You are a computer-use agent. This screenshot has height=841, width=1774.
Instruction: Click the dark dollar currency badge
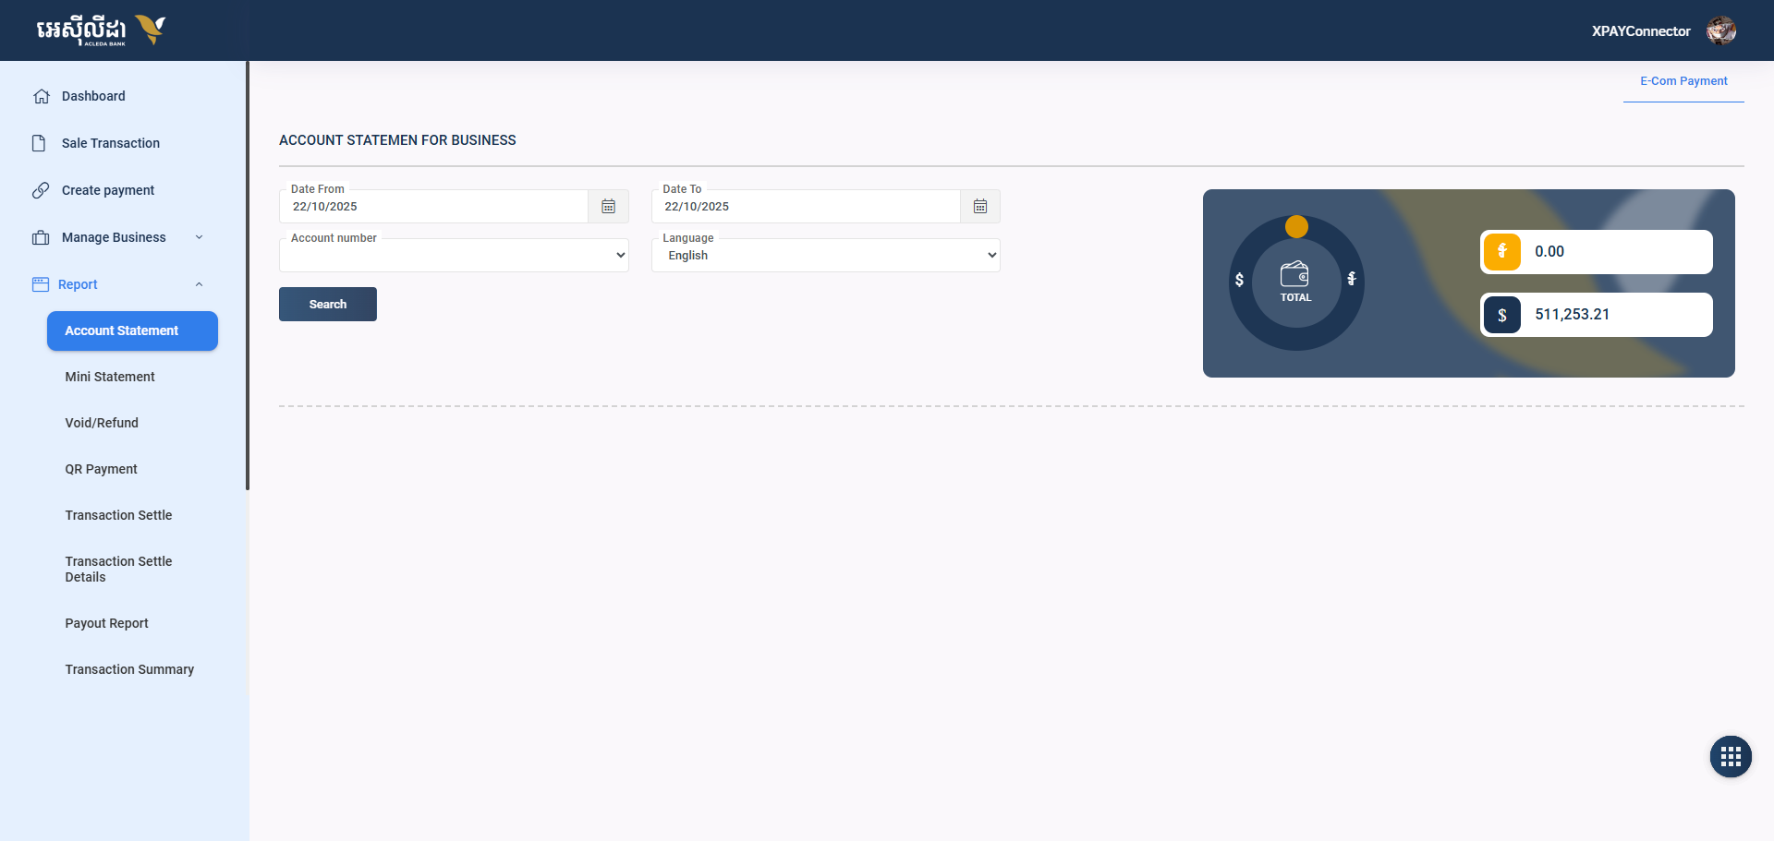coord(1502,315)
